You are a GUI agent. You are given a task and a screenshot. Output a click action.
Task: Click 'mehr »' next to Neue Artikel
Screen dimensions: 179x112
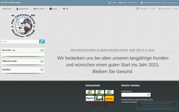[14, 50]
